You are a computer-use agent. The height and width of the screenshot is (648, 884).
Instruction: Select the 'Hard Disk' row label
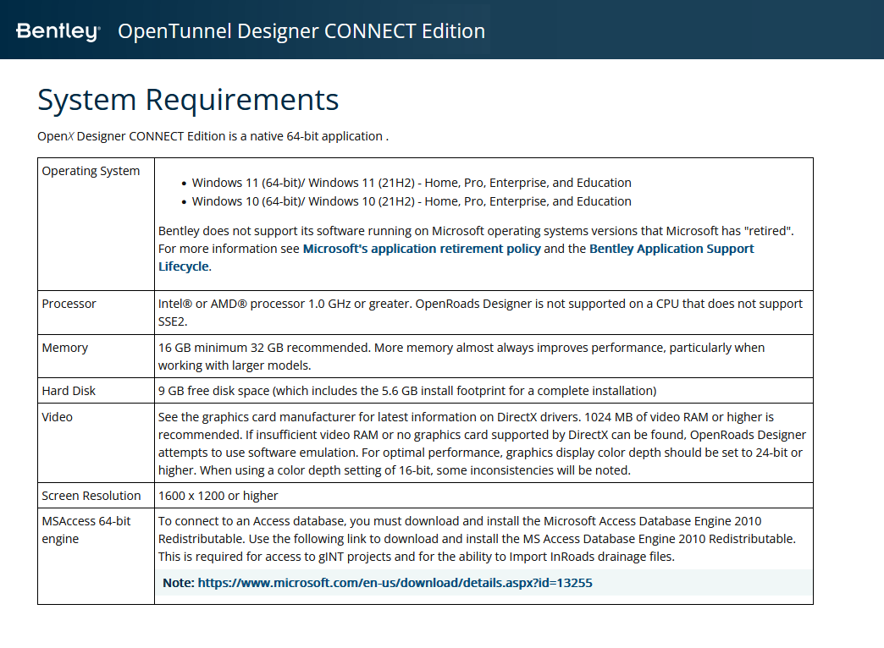tap(69, 391)
